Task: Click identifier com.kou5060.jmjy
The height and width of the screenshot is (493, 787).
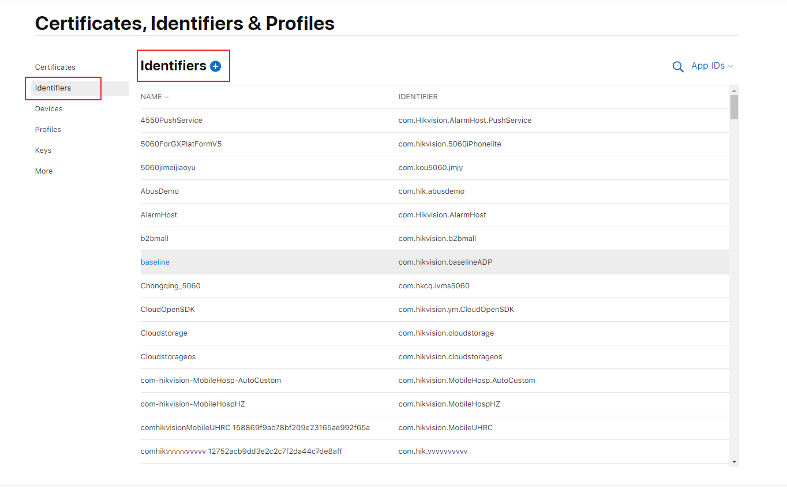Action: [431, 168]
